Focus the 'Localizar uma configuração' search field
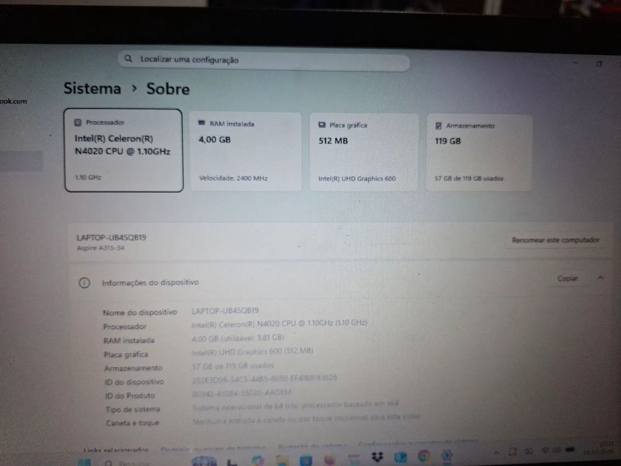621x466 pixels. point(264,60)
